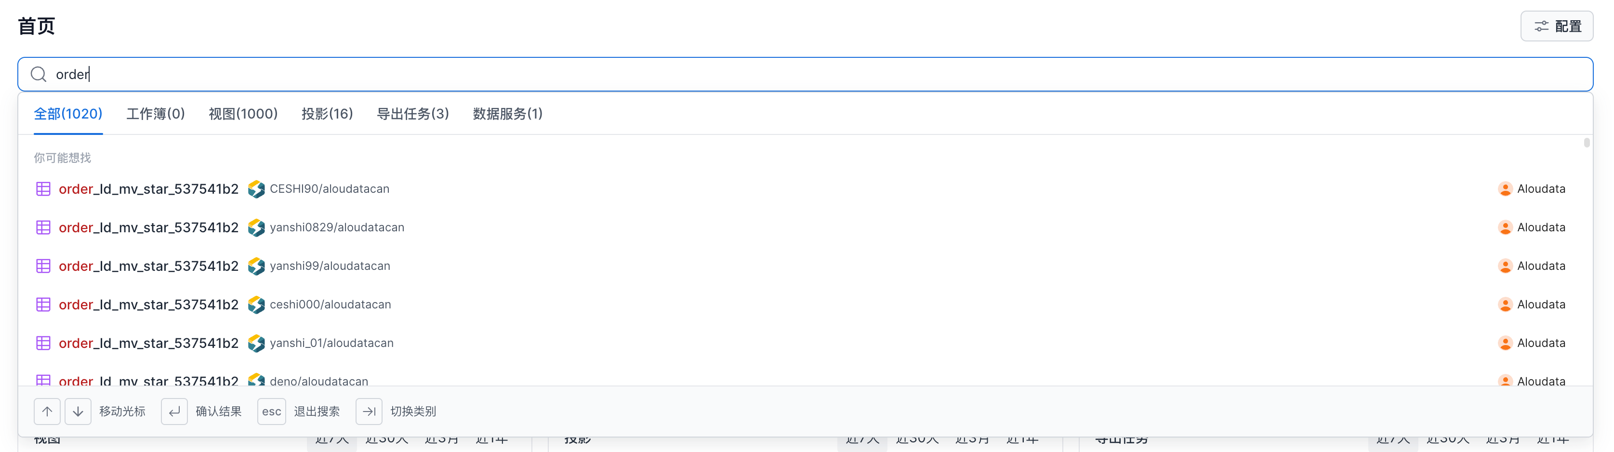The height and width of the screenshot is (452, 1614).
Task: Switch to the 全部(1020) tab
Action: pyautogui.click(x=67, y=114)
